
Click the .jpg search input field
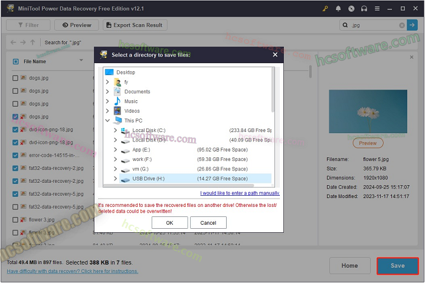click(x=374, y=25)
